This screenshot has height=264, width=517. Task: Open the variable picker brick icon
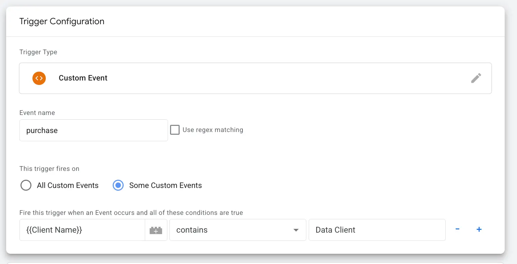[156, 230]
